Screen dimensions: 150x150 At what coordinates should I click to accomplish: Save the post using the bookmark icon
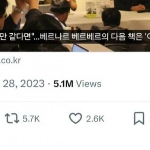point(139,118)
